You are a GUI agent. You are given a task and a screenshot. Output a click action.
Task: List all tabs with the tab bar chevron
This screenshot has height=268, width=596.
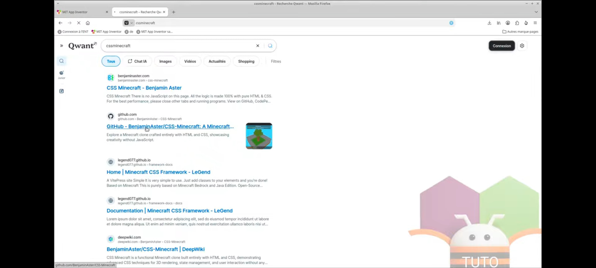(536, 12)
